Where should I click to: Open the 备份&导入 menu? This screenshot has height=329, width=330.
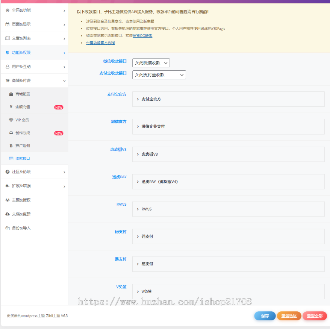point(35,228)
